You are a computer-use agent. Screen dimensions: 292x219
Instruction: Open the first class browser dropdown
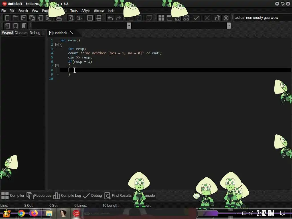pyautogui.click(x=129, y=25)
